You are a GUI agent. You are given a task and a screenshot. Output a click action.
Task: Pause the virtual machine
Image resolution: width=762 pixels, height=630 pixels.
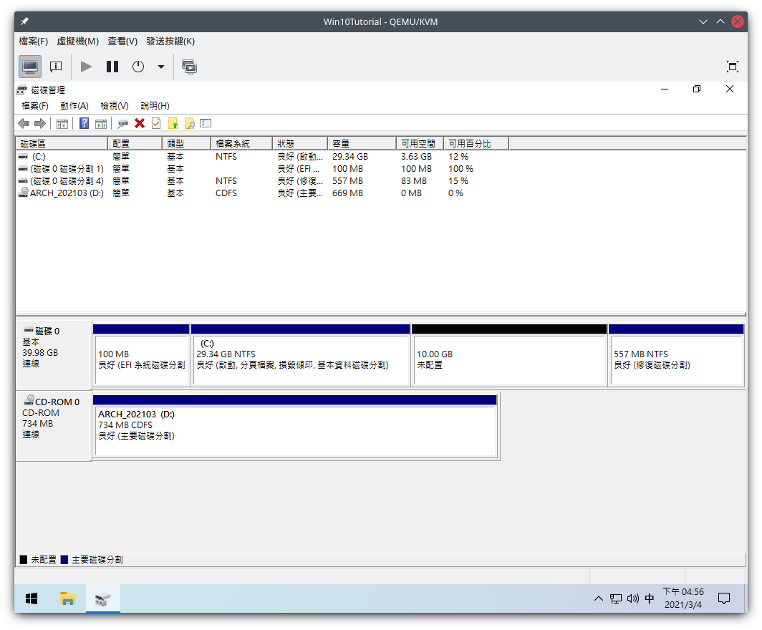click(112, 67)
